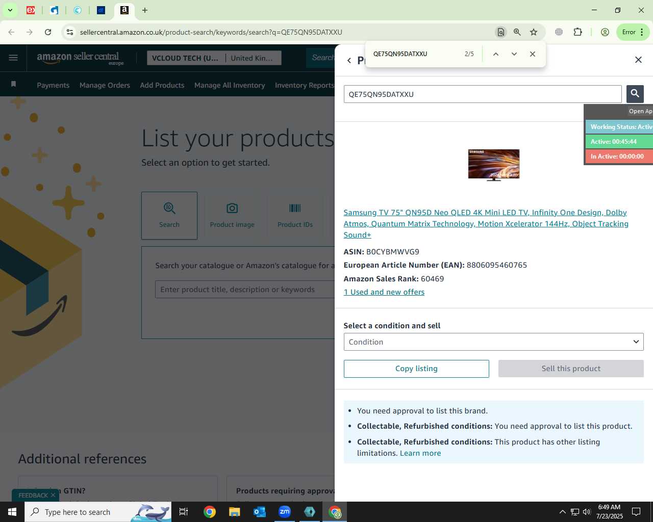
Task: Click the Working Status: Active indicator
Action: click(619, 127)
